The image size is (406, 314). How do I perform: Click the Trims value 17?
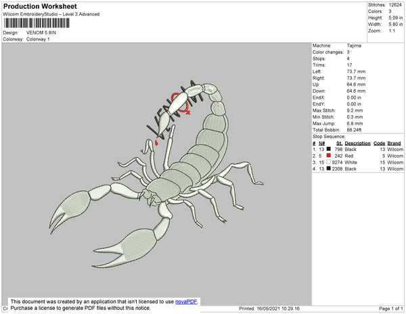point(350,65)
